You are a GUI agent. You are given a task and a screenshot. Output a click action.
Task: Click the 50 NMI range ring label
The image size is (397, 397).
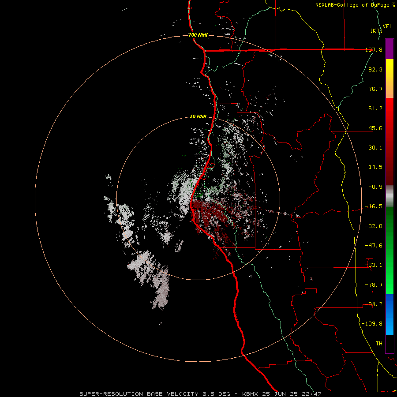coord(198,117)
